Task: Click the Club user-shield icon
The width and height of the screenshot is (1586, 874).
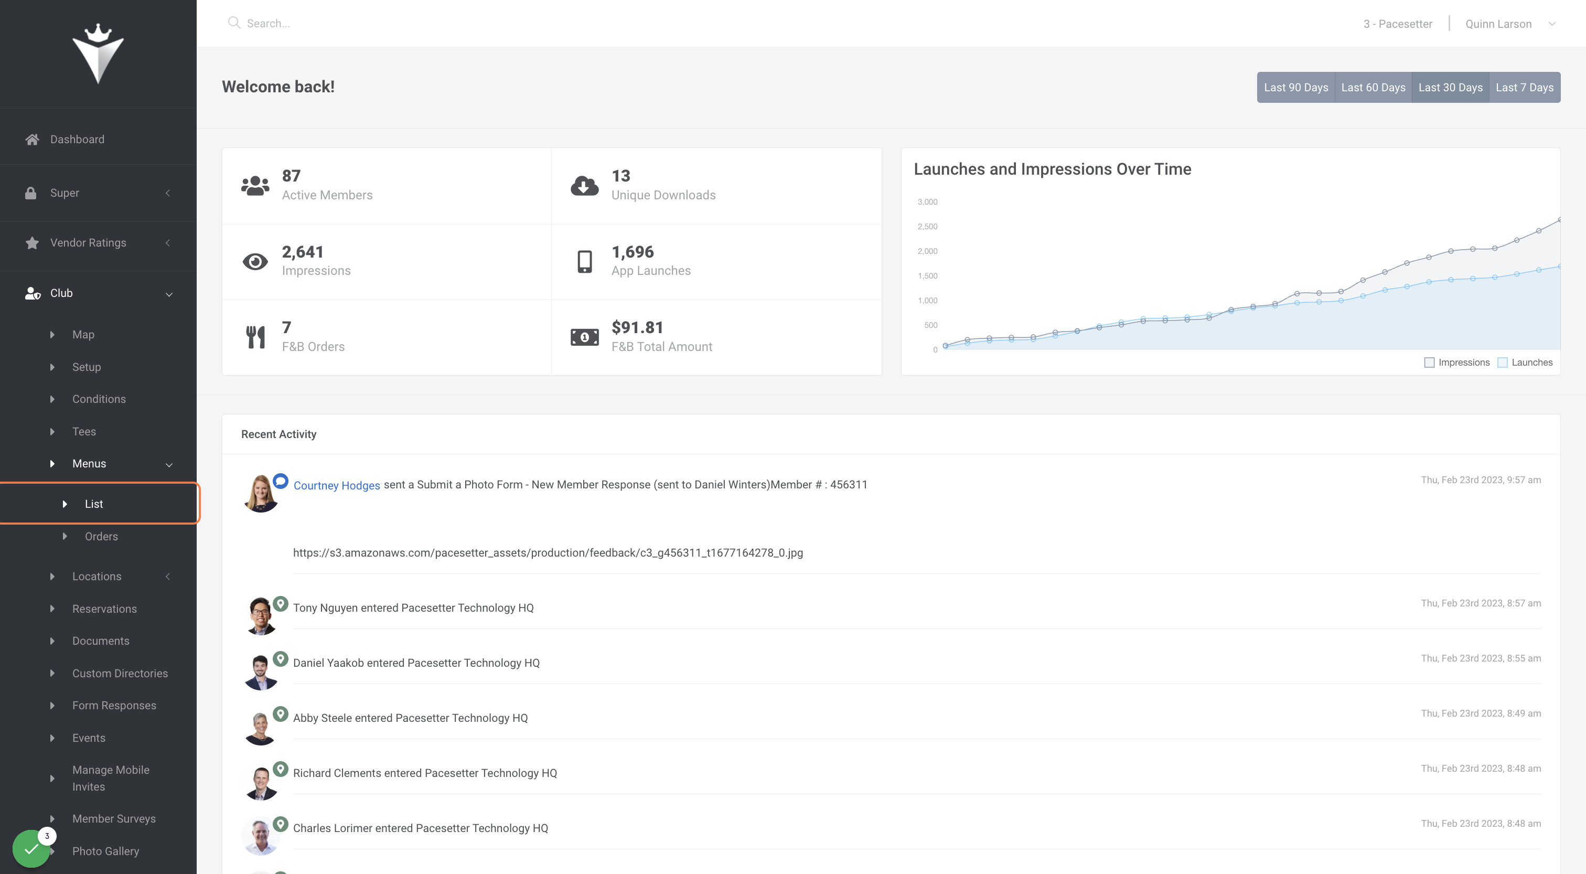Action: [33, 293]
